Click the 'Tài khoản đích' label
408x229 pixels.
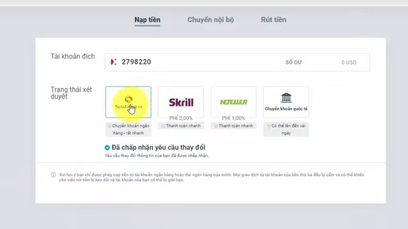[72, 57]
